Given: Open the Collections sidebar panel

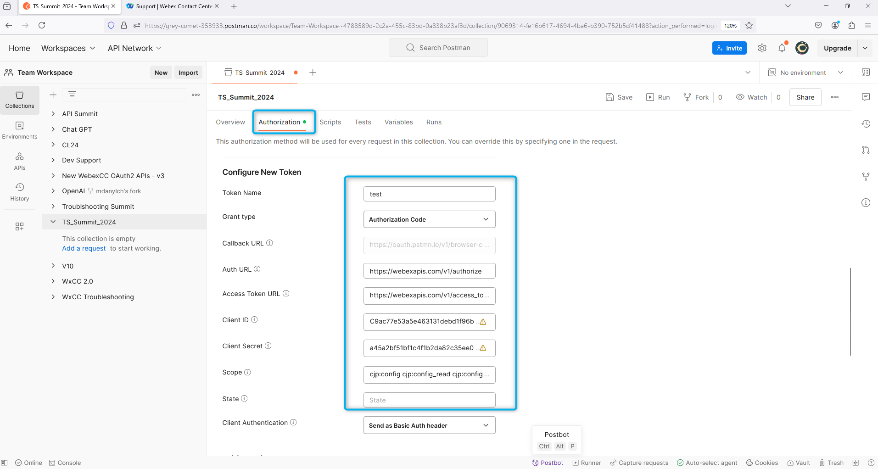Looking at the screenshot, I should coord(20,100).
